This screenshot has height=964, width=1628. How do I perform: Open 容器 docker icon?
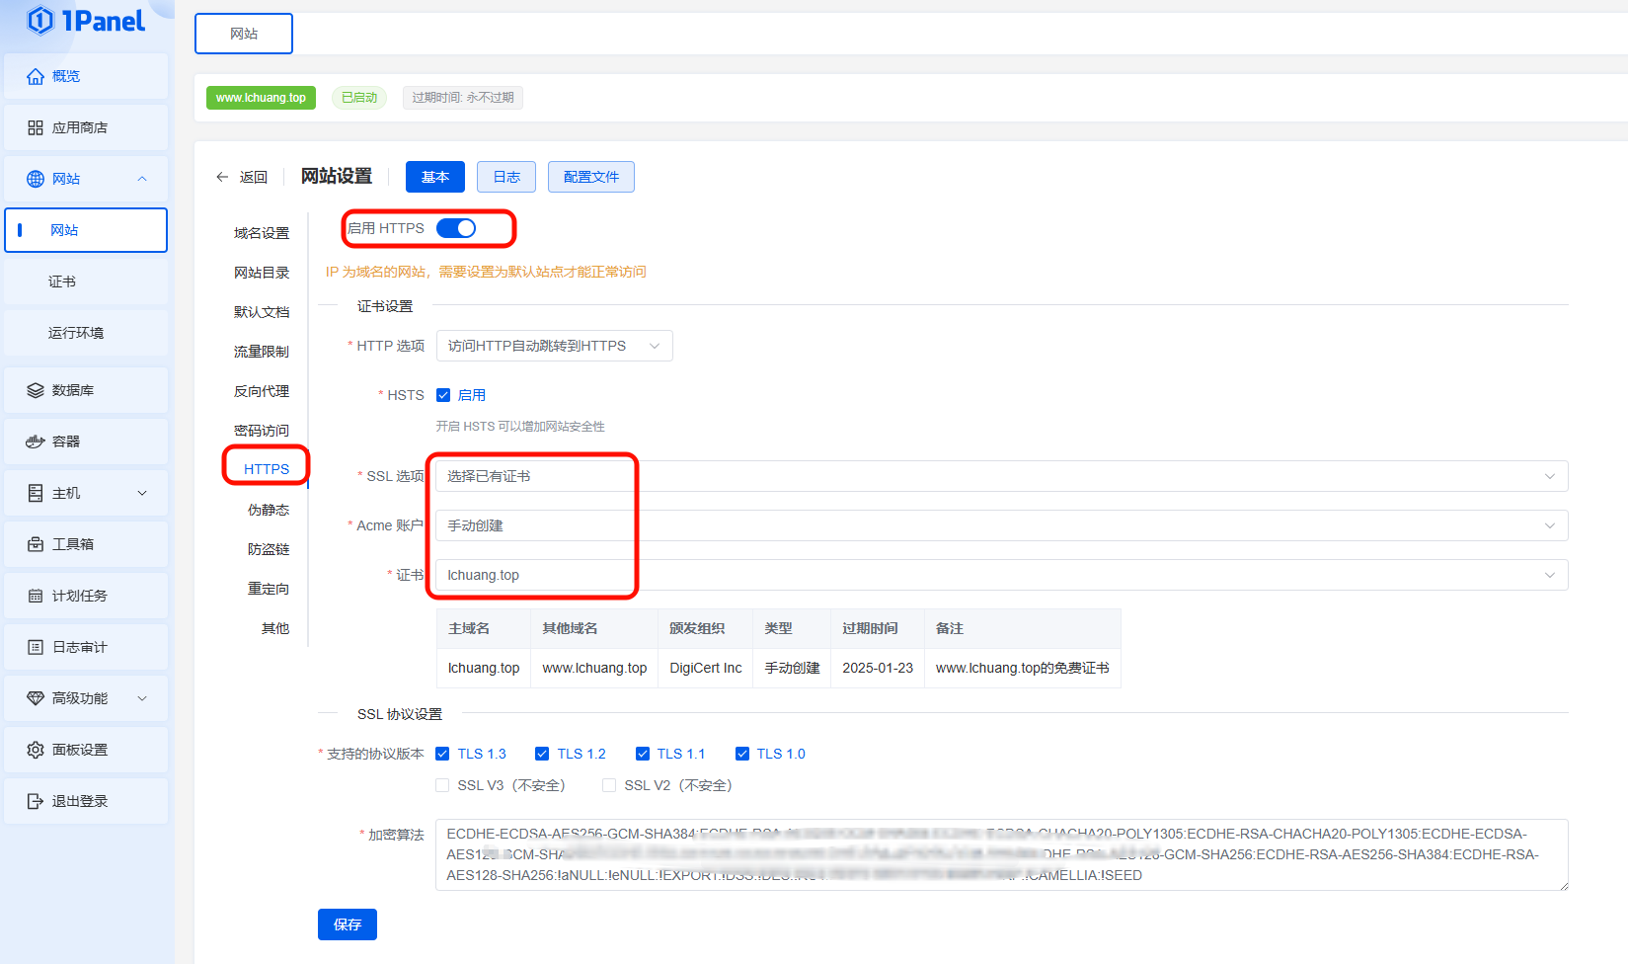pos(36,442)
